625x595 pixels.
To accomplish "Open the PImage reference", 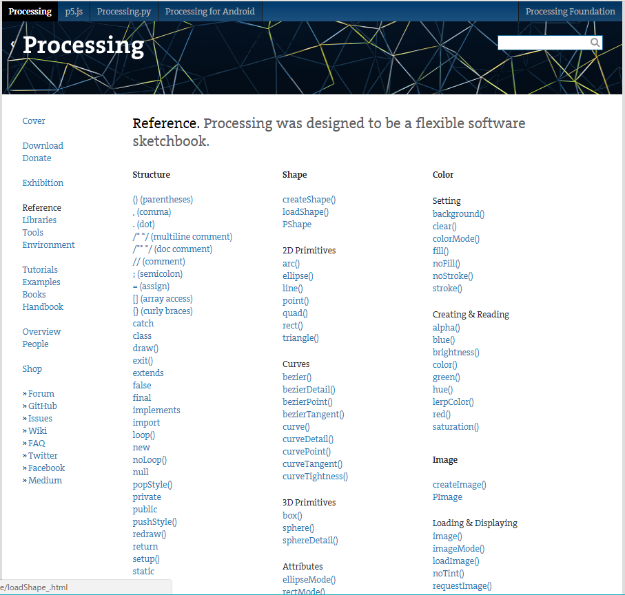I will click(x=447, y=497).
